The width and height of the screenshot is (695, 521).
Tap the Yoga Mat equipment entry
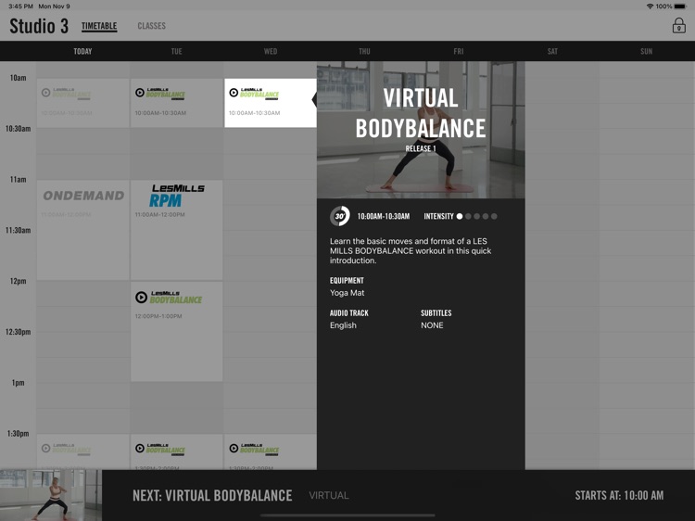(347, 293)
